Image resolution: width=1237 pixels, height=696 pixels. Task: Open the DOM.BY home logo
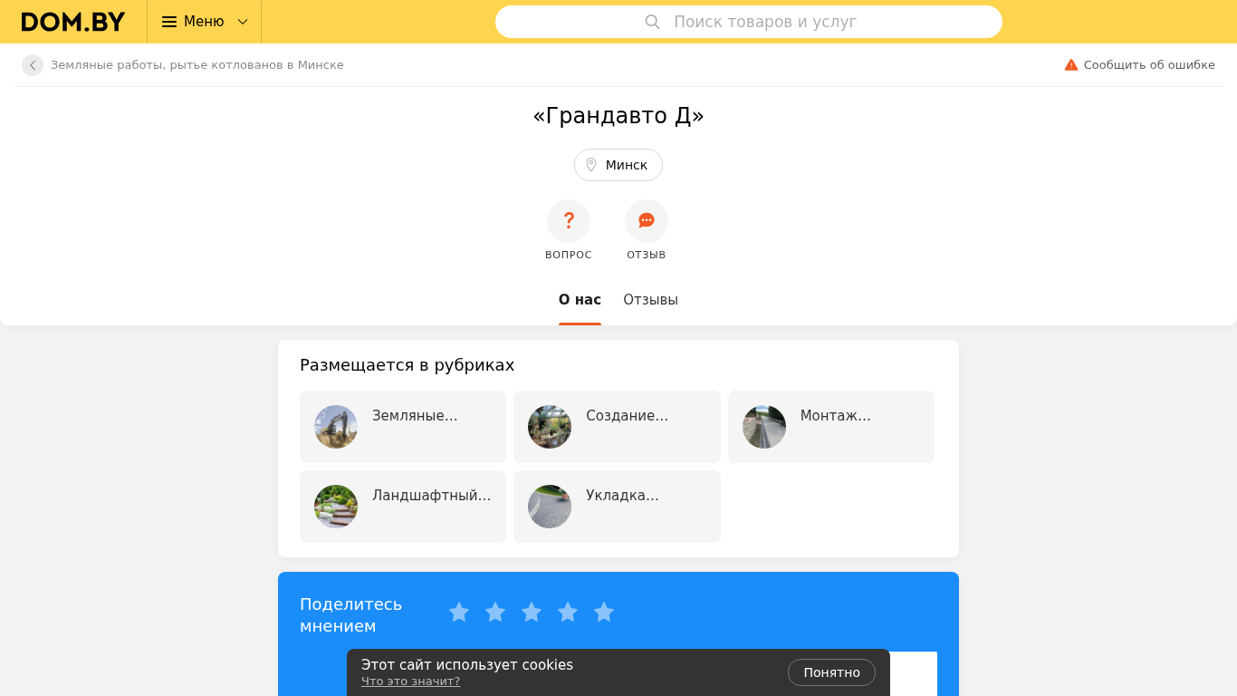(x=73, y=22)
